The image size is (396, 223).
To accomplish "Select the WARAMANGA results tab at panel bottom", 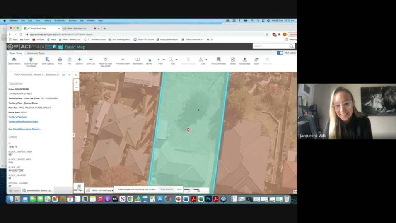I will (38, 190).
